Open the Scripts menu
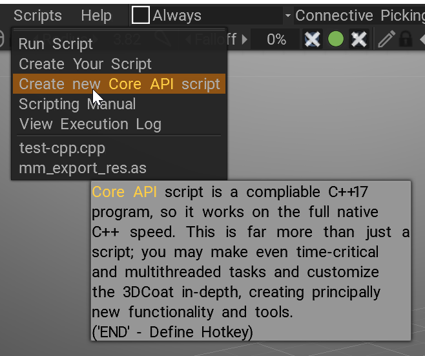Image resolution: width=425 pixels, height=356 pixels. pos(37,16)
